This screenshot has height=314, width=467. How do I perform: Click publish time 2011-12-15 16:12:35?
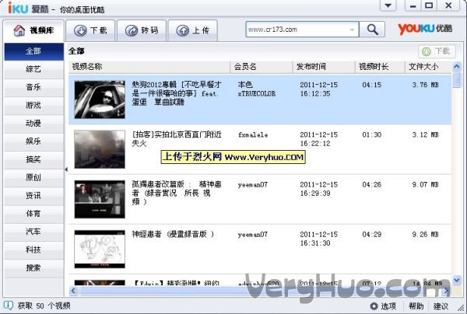(318, 89)
